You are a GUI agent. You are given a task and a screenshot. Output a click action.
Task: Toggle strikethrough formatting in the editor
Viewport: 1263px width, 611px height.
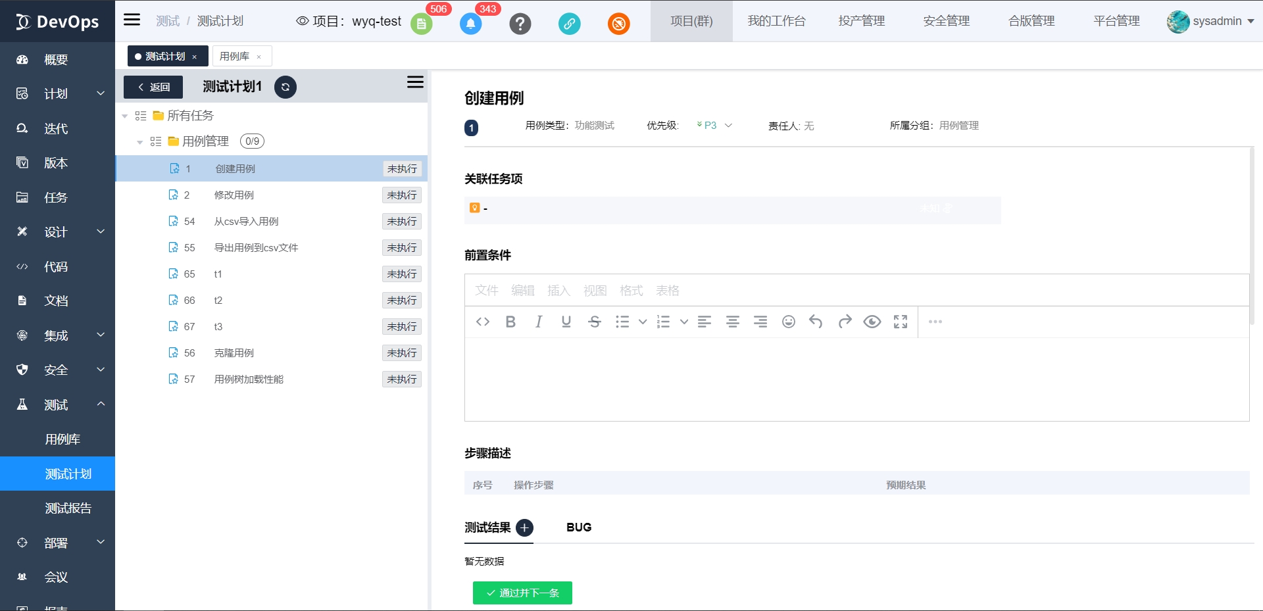pos(594,322)
